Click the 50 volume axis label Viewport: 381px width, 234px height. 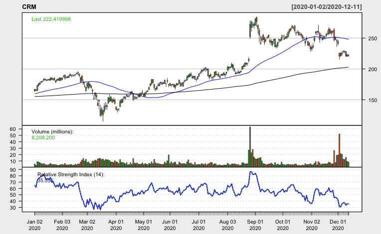[13, 135]
